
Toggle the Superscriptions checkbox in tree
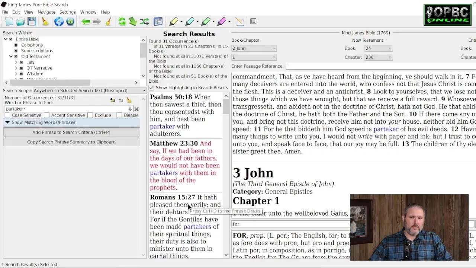(x=16, y=51)
